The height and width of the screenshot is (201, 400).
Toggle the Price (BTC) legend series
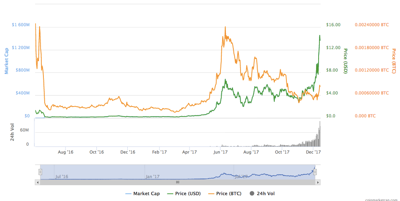pyautogui.click(x=225, y=194)
